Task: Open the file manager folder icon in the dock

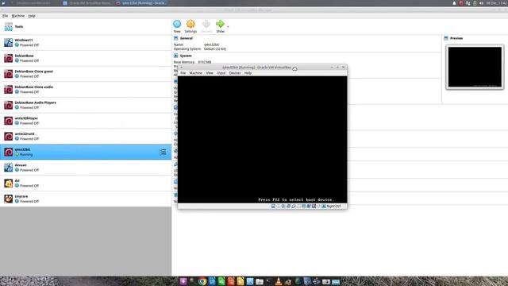Action: 260,281
